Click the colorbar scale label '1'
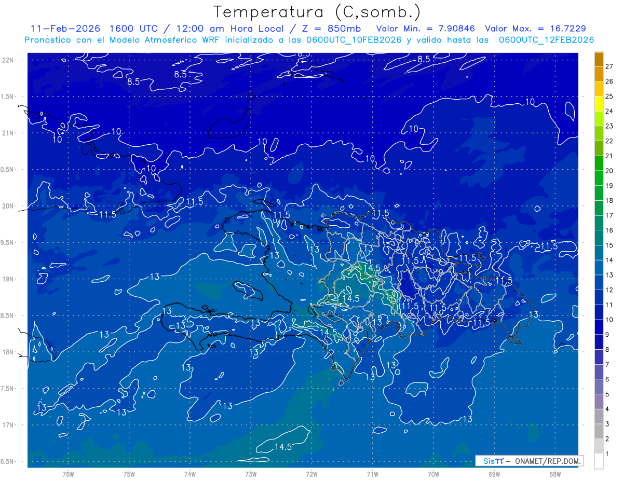 coord(608,454)
